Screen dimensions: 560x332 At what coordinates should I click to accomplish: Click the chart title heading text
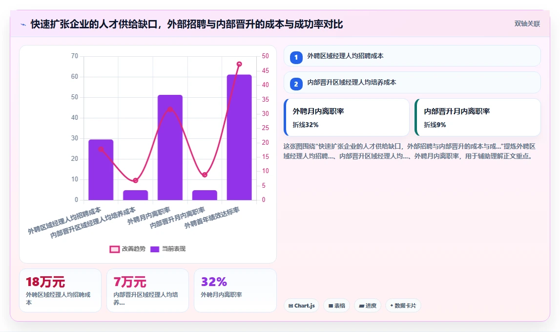187,24
